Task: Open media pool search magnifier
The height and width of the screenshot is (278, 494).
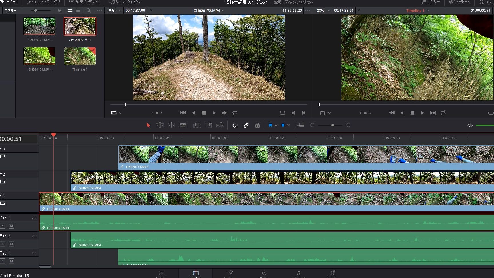Action: point(89,10)
